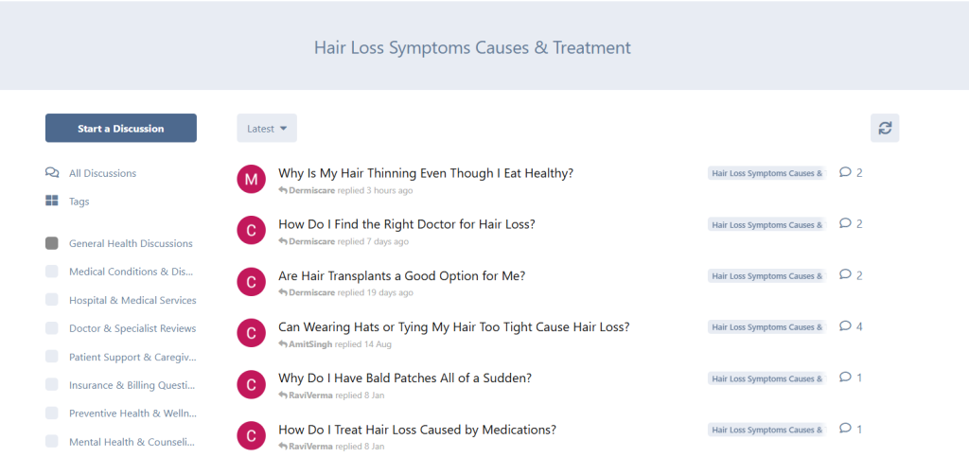Open All Discussions in sidebar
The image size is (969, 457).
point(102,173)
